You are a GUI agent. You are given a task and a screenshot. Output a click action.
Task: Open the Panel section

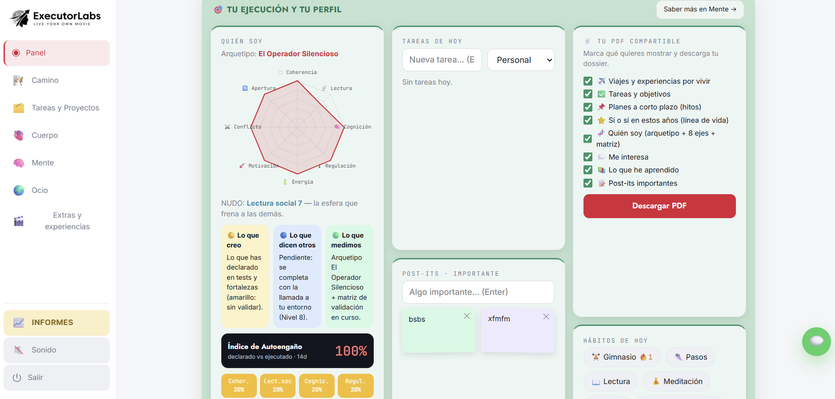click(57, 53)
